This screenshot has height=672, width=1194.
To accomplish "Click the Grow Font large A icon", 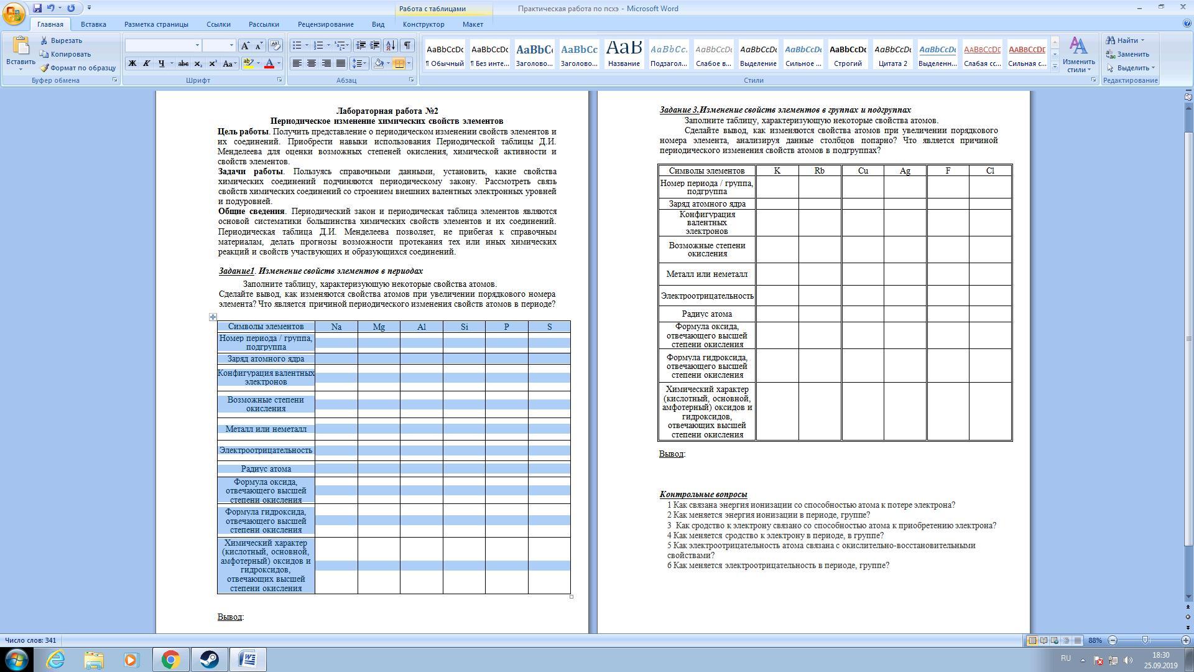I will click(245, 45).
